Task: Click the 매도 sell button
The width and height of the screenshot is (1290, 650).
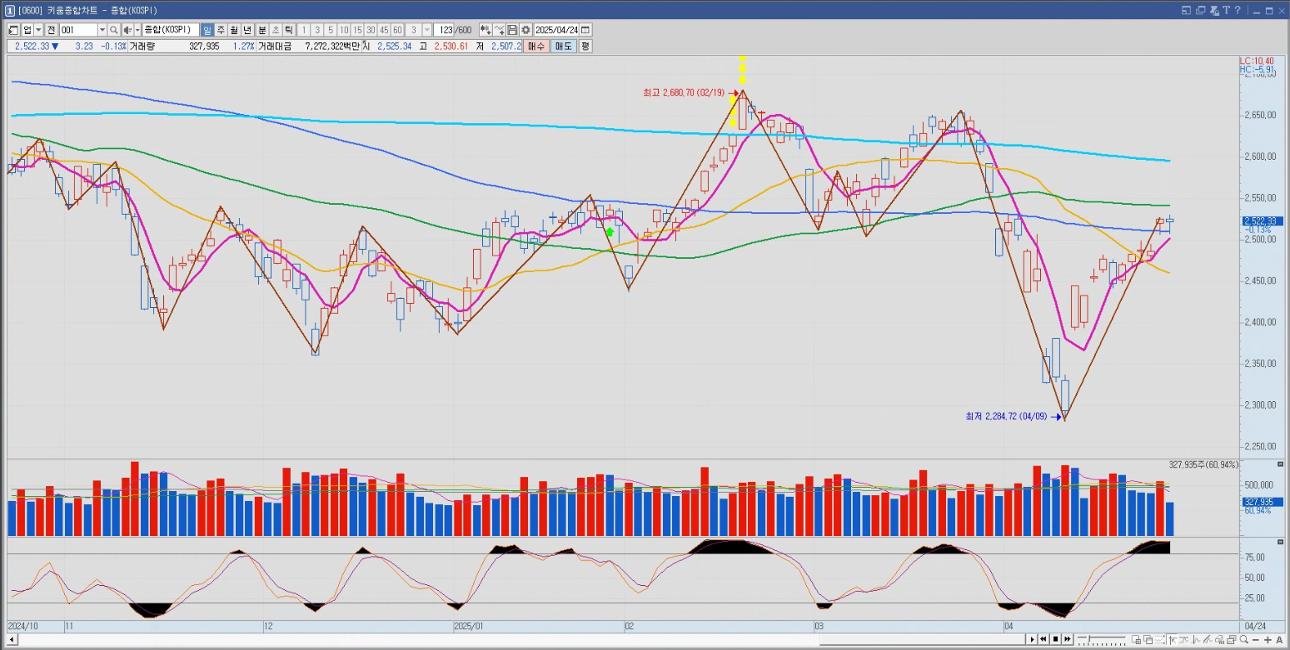Action: [563, 46]
